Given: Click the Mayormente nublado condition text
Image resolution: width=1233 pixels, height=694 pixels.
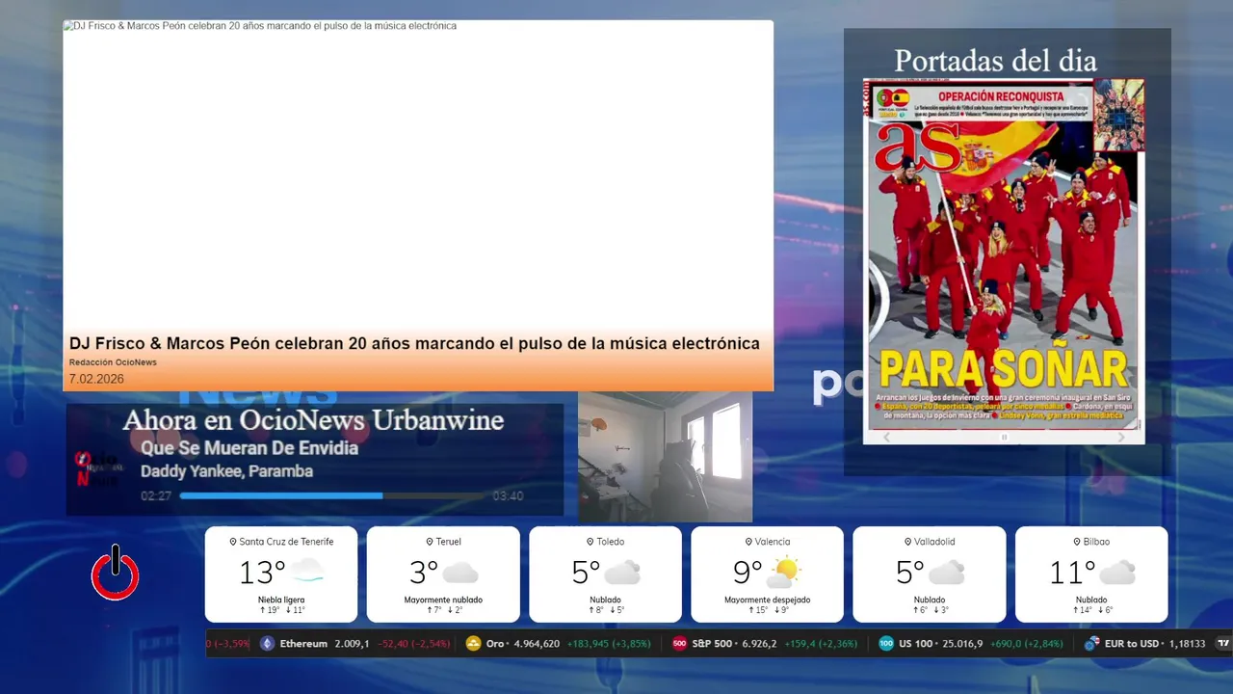Looking at the screenshot, I should pyautogui.click(x=443, y=600).
